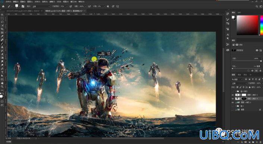Select the Eraser tool
The width and height of the screenshot is (263, 144).
tap(2, 54)
